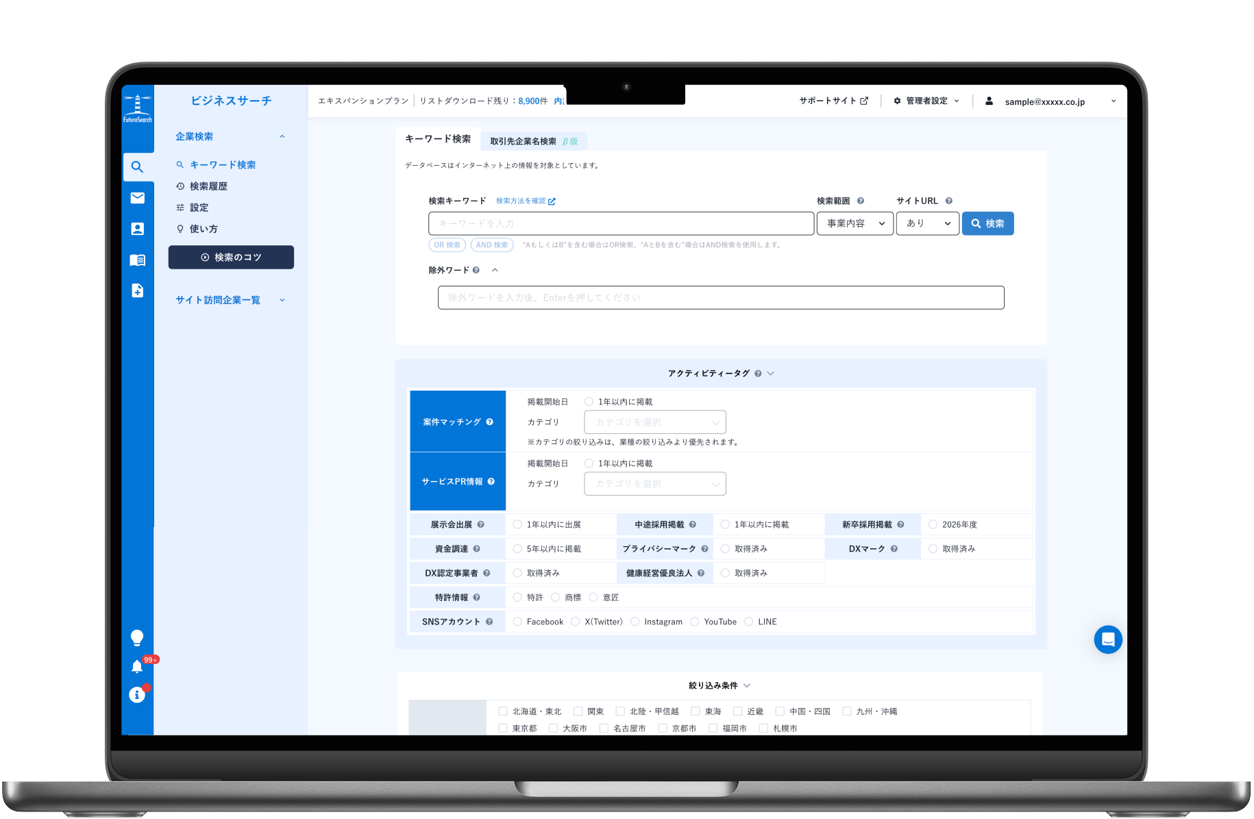Switch to the 取引先企業名検索 β版 tab
Image resolution: width=1254 pixels, height=819 pixels.
(532, 140)
